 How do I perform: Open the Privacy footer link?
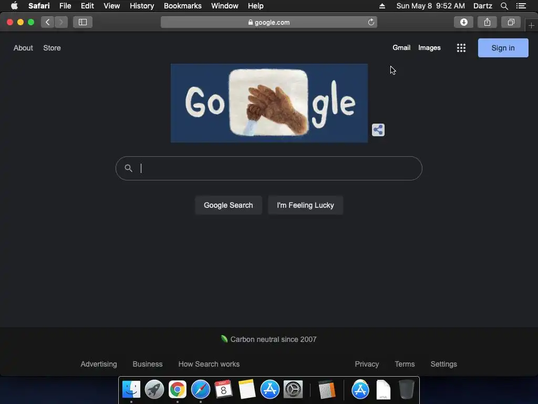[x=367, y=364]
